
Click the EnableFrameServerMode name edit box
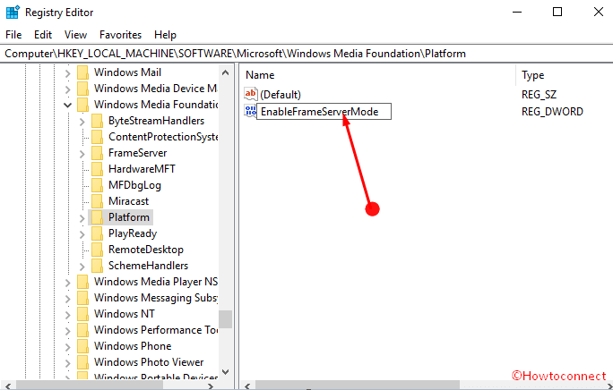click(324, 112)
